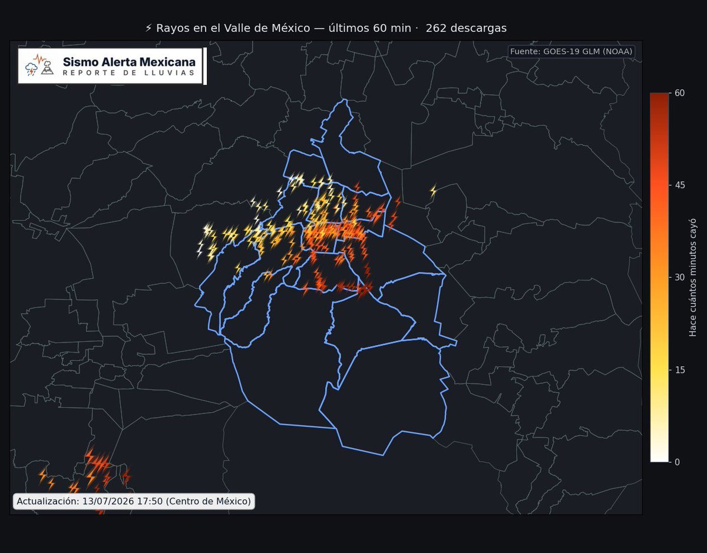
Task: Click the minutes-ago color scale bar
Action: (659, 277)
